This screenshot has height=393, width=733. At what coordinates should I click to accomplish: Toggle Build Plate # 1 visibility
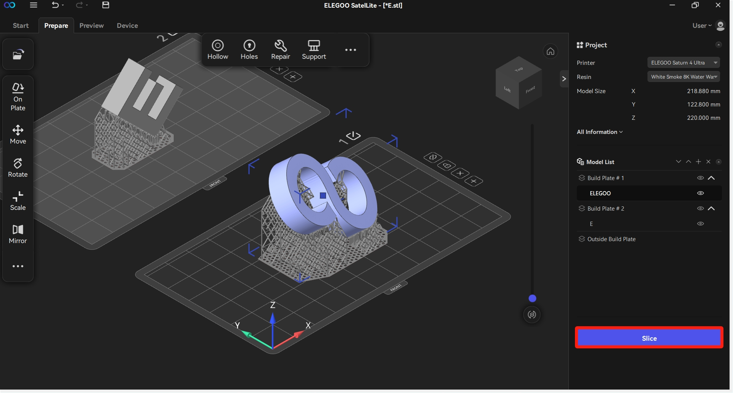pyautogui.click(x=700, y=178)
